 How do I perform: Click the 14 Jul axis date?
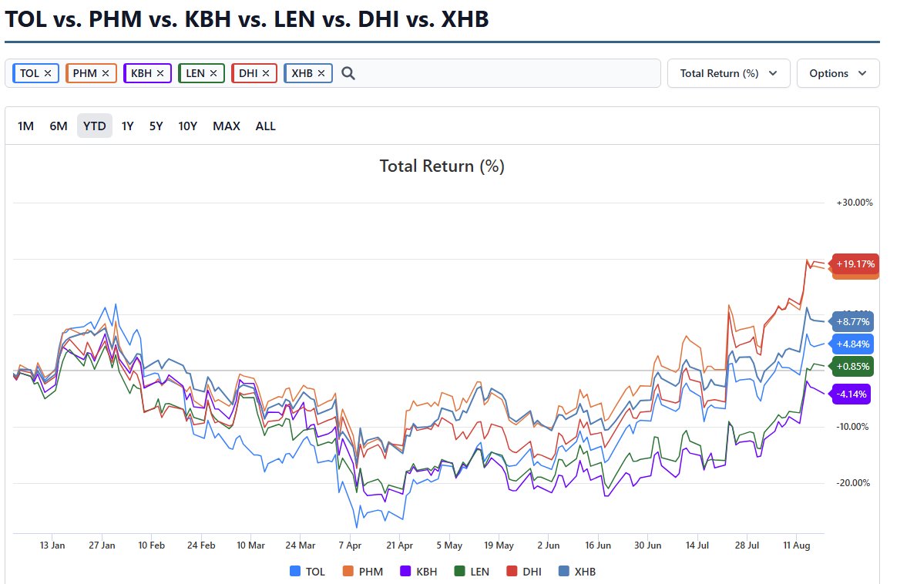pos(697,545)
